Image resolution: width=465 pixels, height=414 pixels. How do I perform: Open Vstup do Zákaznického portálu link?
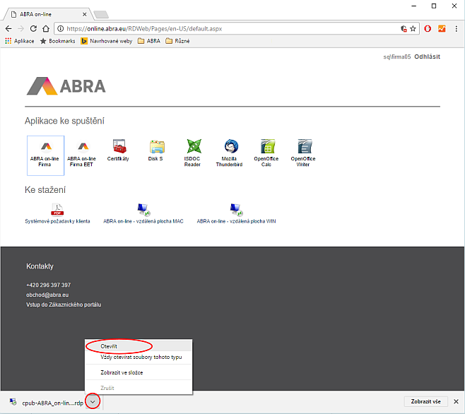pyautogui.click(x=64, y=304)
